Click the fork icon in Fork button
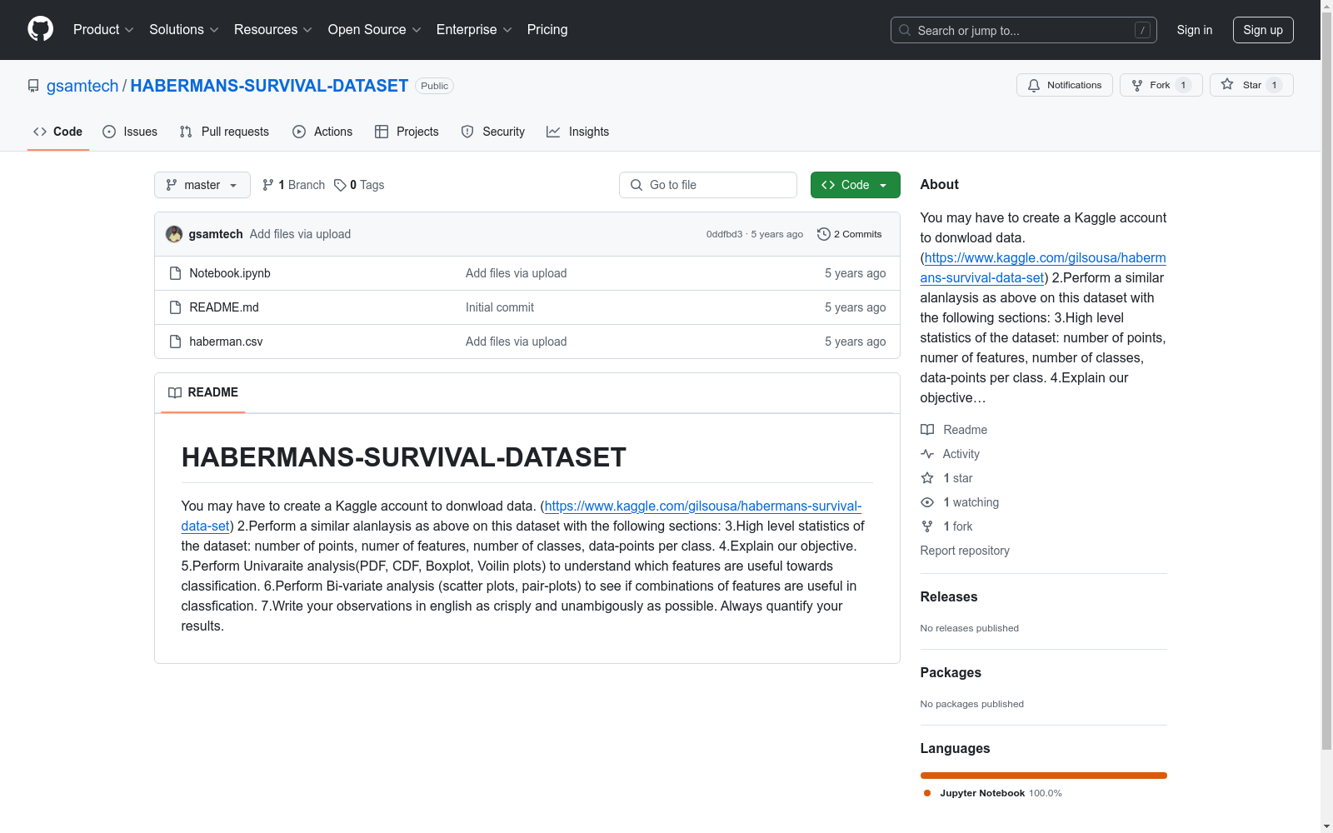Image resolution: width=1333 pixels, height=833 pixels. pyautogui.click(x=1137, y=85)
